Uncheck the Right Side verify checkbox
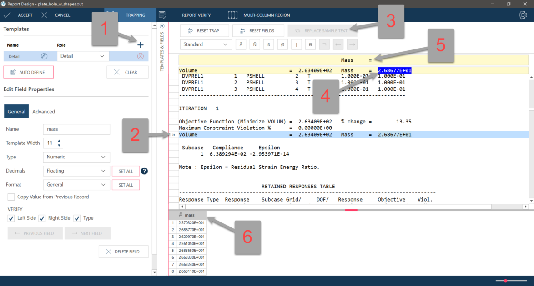Viewport: 534px width, 286px height. coord(42,218)
